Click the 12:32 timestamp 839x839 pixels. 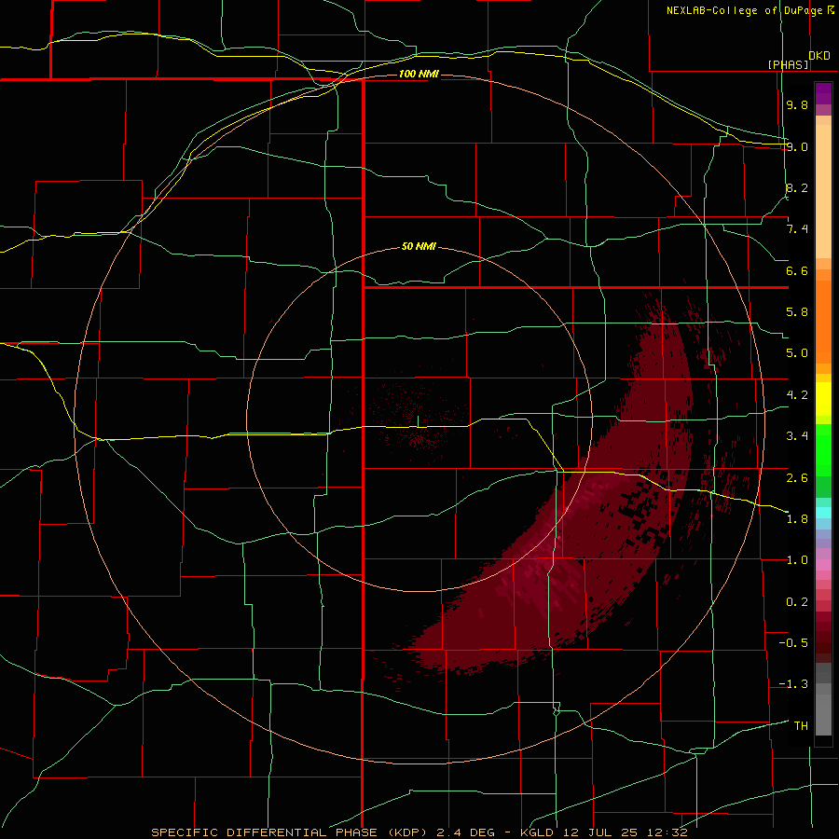coord(667,832)
